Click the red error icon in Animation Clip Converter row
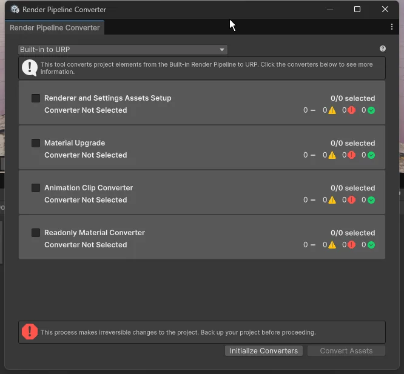Screen dimensions: 404x374 351,200
